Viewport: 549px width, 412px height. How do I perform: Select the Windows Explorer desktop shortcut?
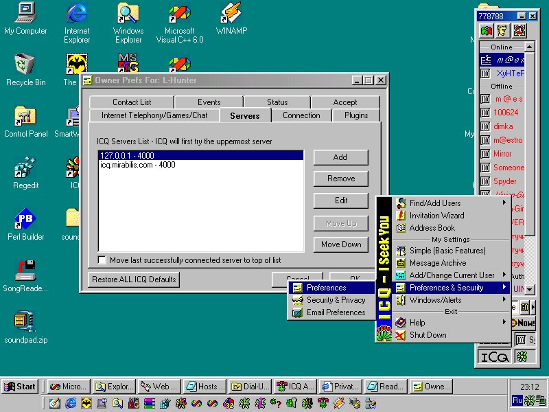click(128, 22)
